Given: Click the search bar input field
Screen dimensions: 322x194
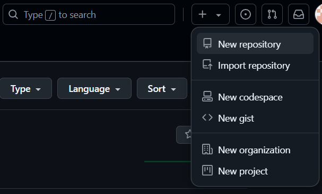Looking at the screenshot, I should (x=89, y=14).
